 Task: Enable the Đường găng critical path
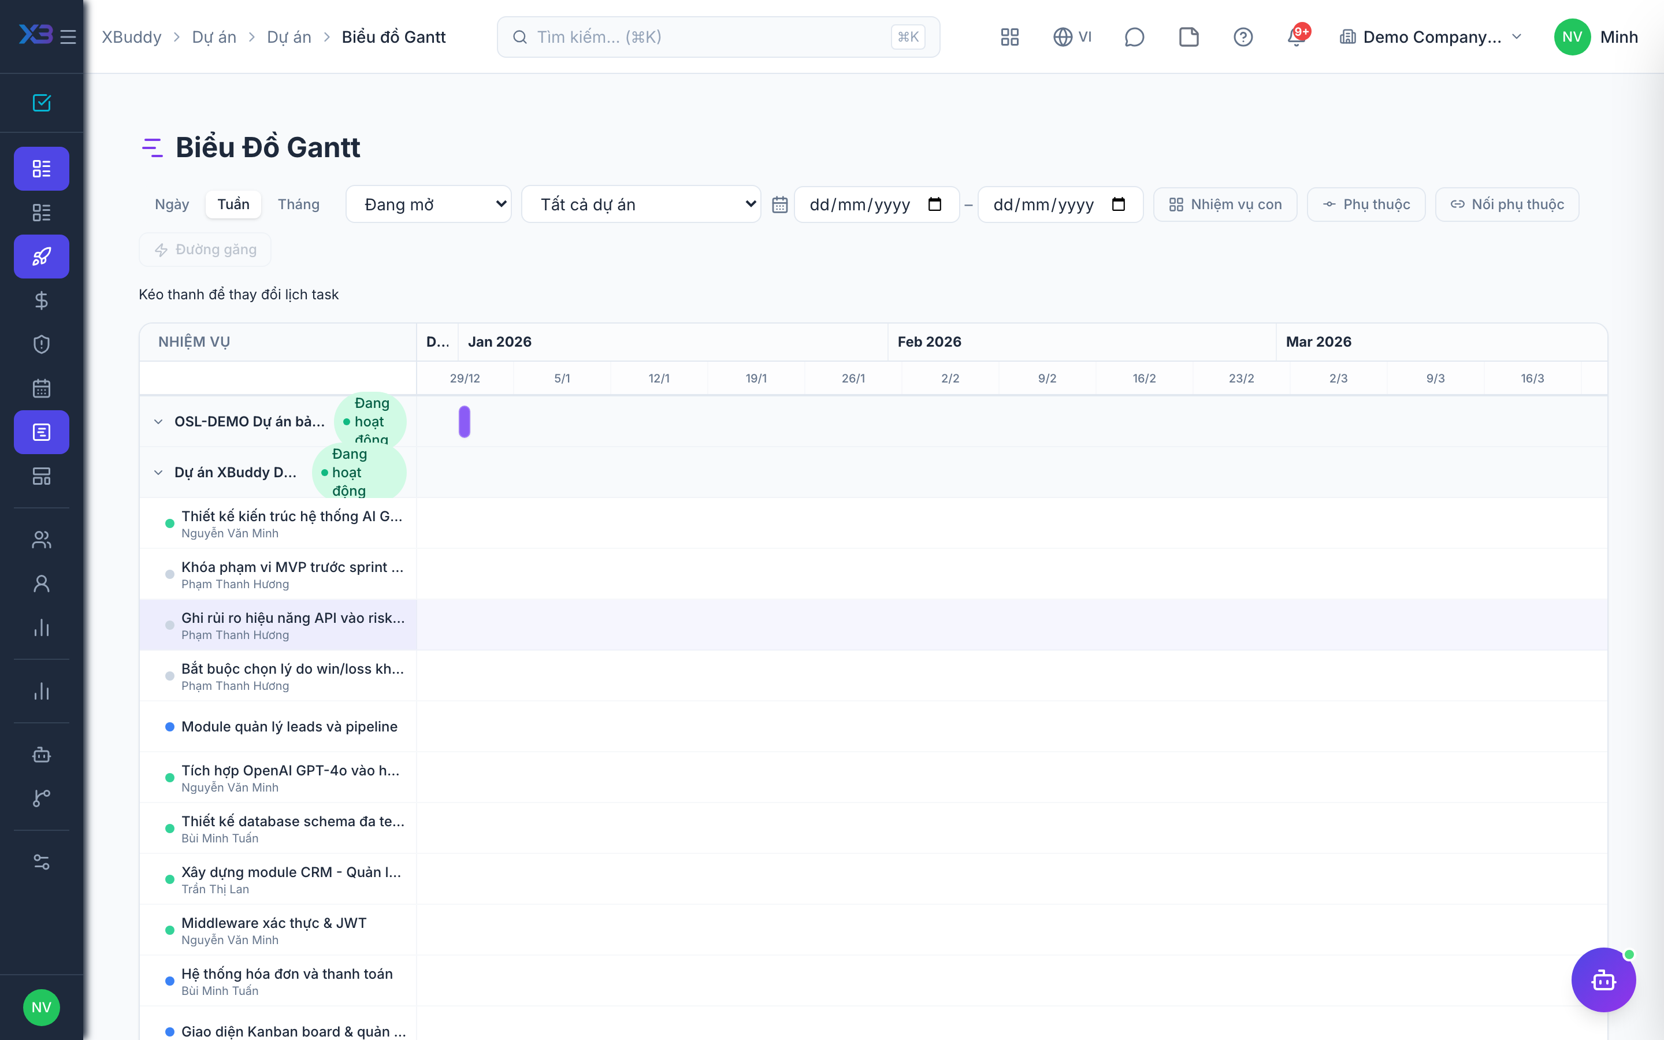point(205,250)
